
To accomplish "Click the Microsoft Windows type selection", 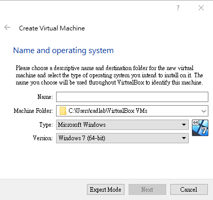I will coord(122,125).
